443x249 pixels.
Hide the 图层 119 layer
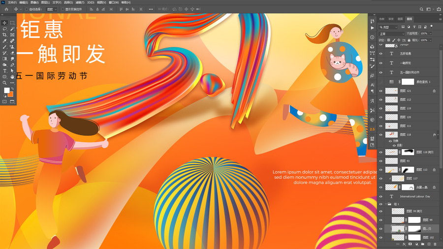tap(381, 108)
